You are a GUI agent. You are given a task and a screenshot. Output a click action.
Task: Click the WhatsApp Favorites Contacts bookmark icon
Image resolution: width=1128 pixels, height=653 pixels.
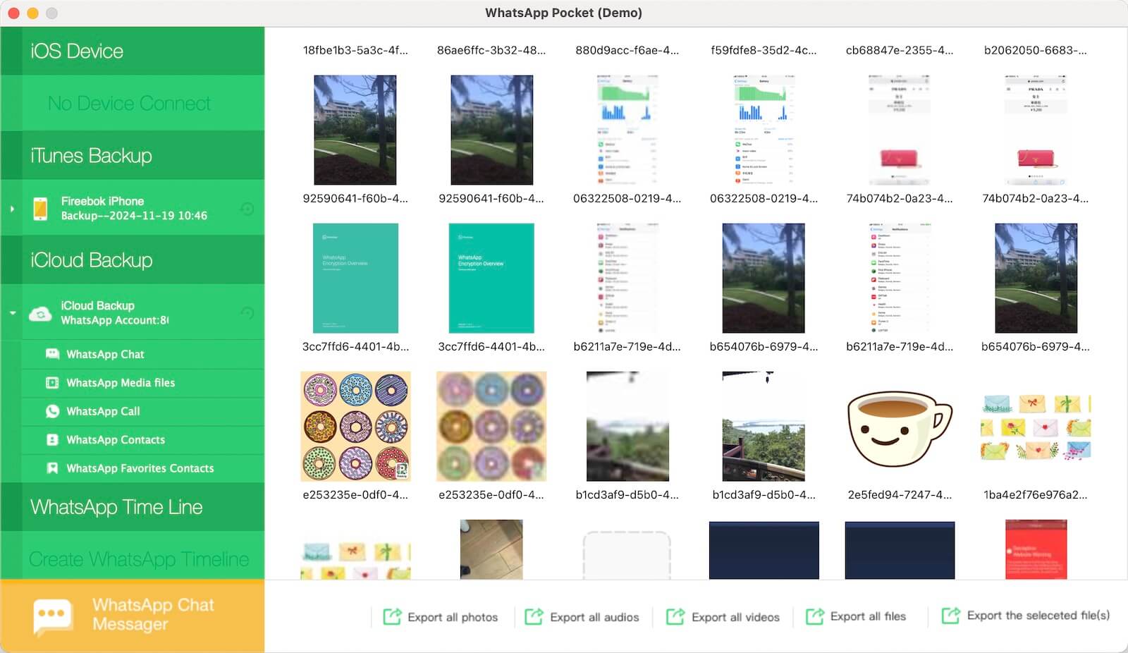(52, 468)
